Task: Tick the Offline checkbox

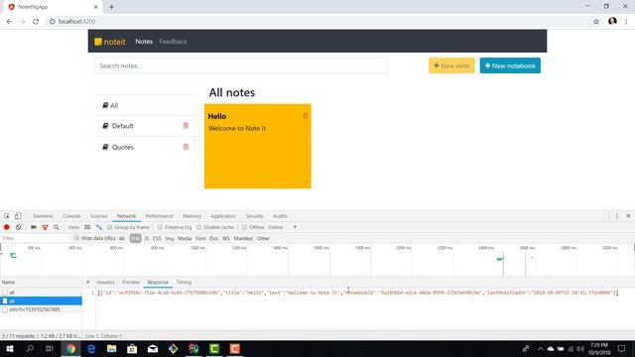Action: pos(244,227)
